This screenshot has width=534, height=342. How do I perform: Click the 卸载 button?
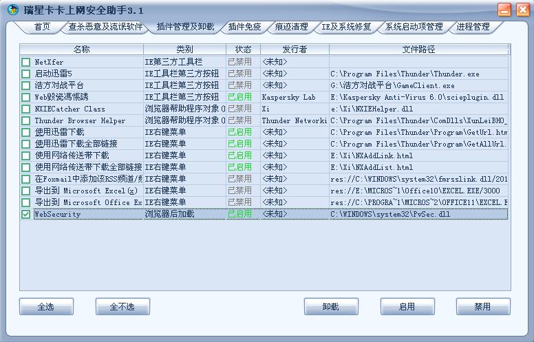pos(331,307)
